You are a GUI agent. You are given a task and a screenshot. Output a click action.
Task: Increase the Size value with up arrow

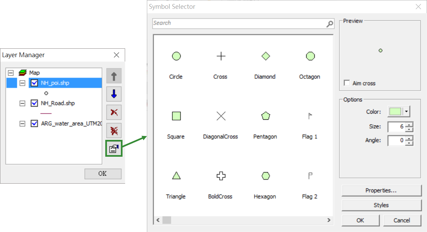click(x=410, y=124)
